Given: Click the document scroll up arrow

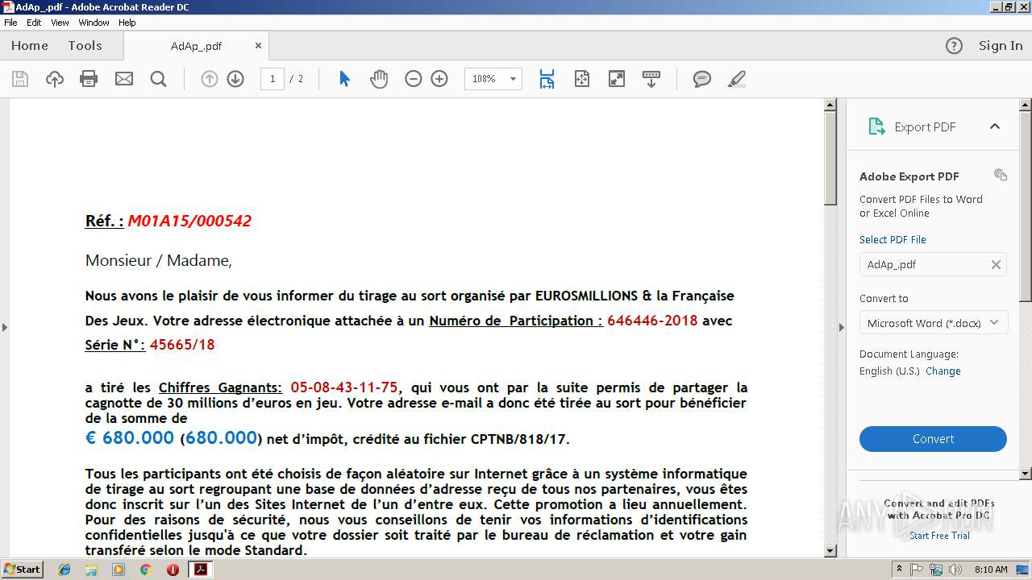Looking at the screenshot, I should point(830,105).
